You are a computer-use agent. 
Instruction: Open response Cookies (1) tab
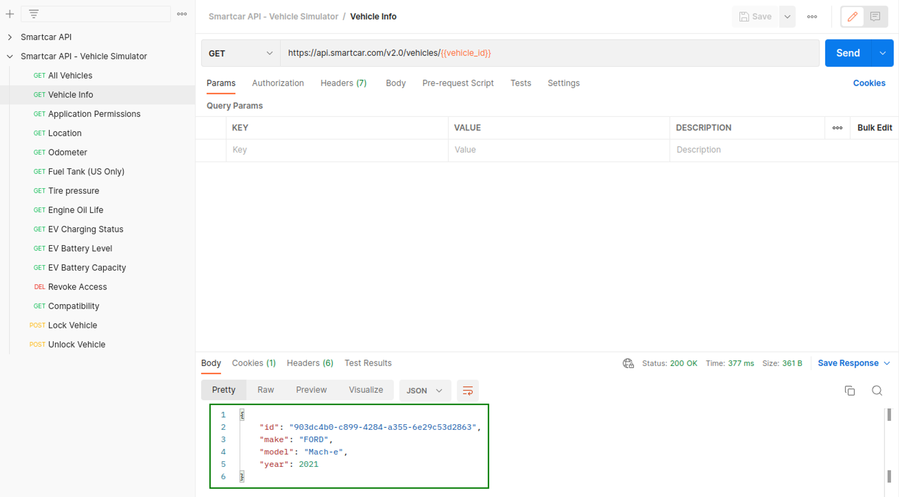pos(254,363)
